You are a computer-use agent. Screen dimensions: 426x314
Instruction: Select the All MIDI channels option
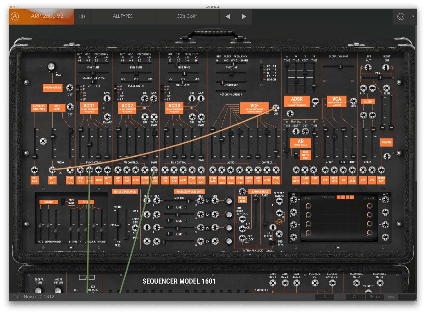[x=355, y=297]
